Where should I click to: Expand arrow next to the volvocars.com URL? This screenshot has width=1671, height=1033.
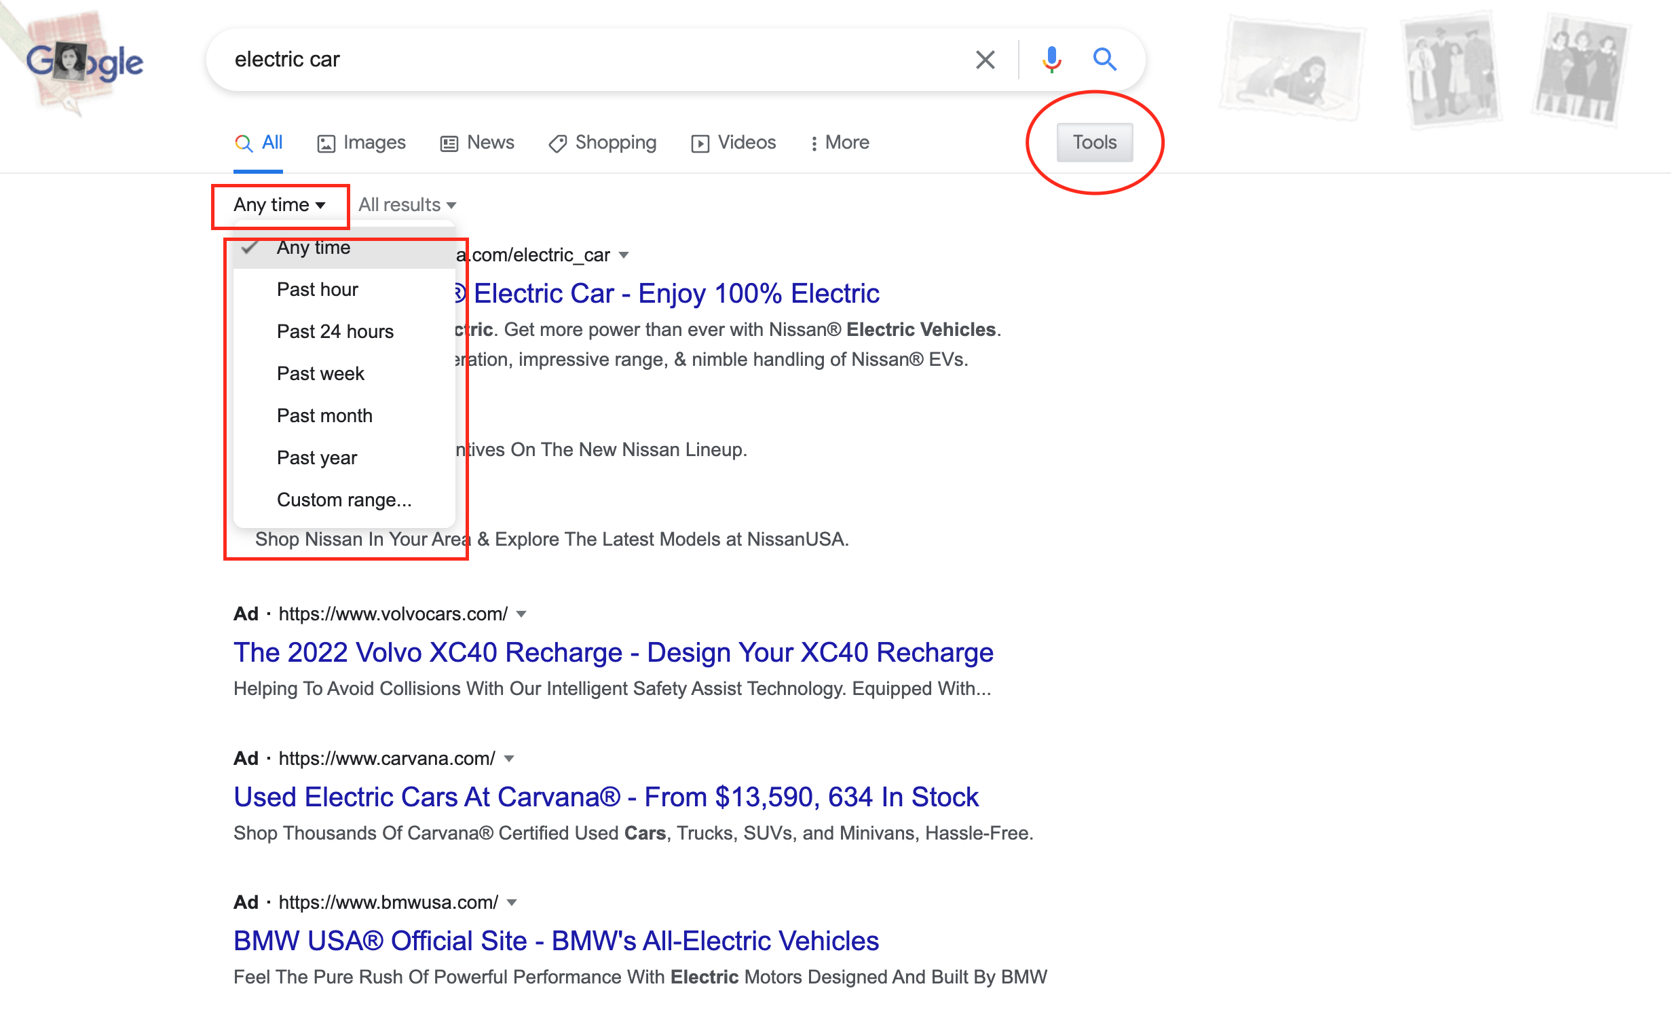[x=521, y=614]
